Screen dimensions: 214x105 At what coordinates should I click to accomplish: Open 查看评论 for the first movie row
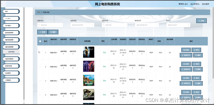click(x=186, y=55)
